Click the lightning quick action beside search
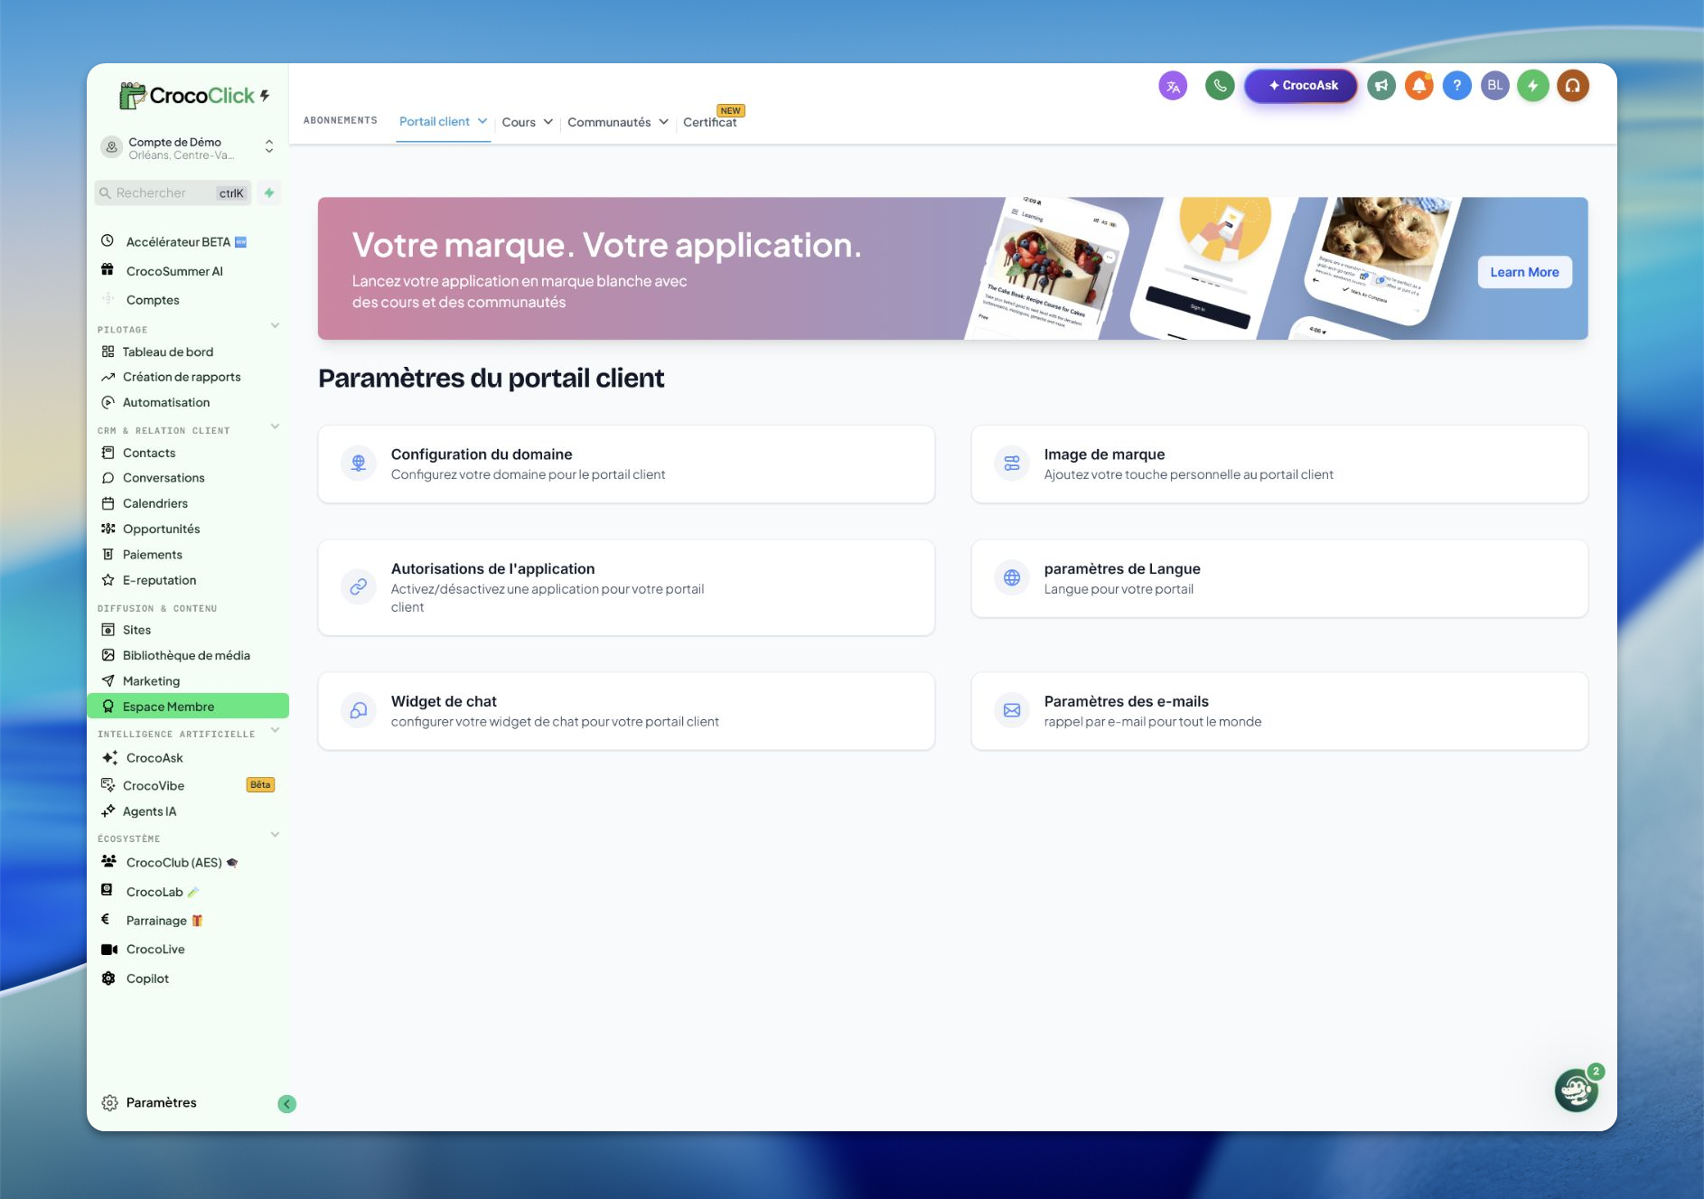The height and width of the screenshot is (1199, 1704). tap(269, 192)
